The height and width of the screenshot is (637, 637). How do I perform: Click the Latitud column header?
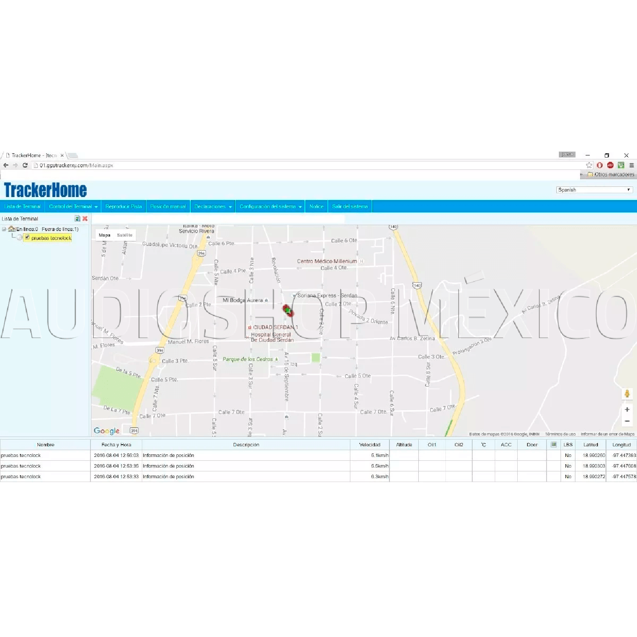pos(590,445)
